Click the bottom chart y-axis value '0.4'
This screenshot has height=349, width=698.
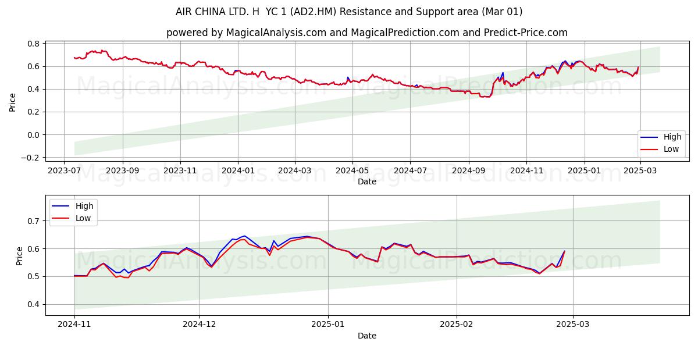point(34,304)
